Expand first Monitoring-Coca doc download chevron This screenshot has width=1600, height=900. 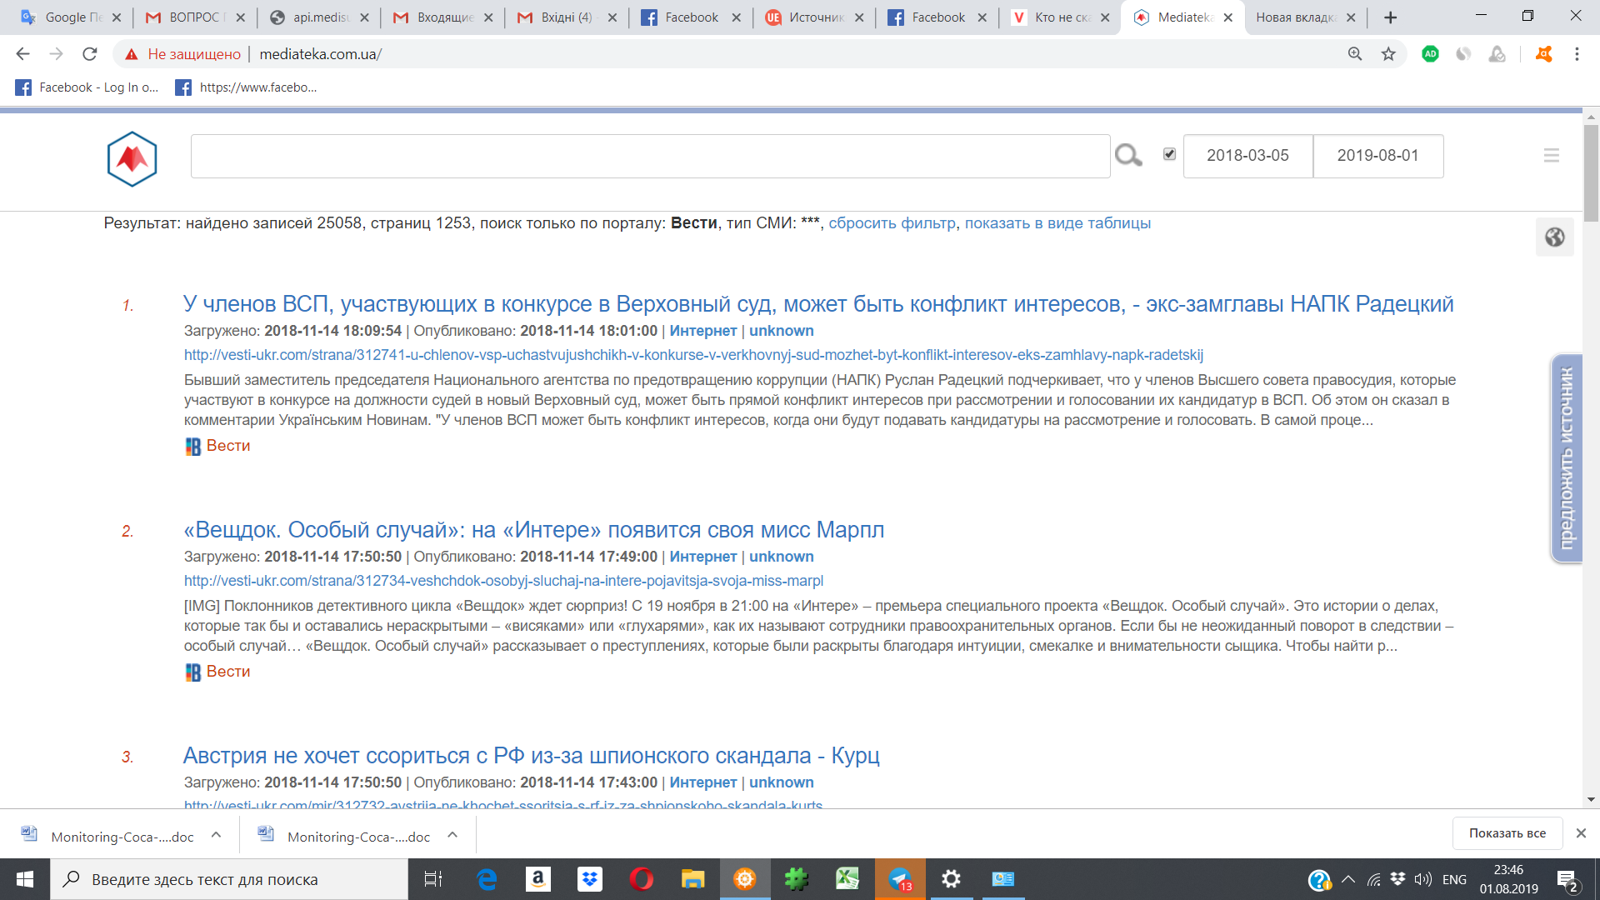pos(216,835)
